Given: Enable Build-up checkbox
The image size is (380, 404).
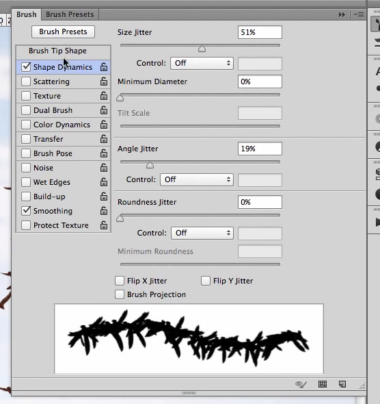Looking at the screenshot, I should point(26,197).
